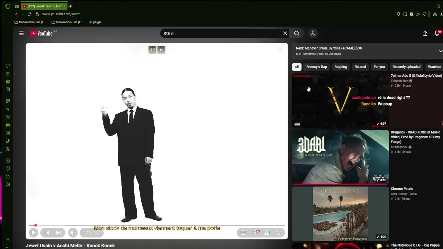Screen dimensions: 443x249
Task: Open a new browser tab with plus
Action: point(70,6)
